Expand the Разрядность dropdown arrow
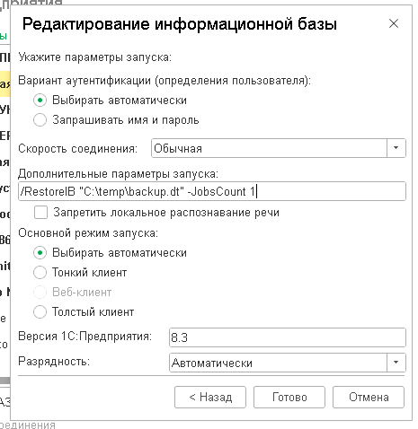Image resolution: width=418 pixels, height=429 pixels. pyautogui.click(x=396, y=363)
